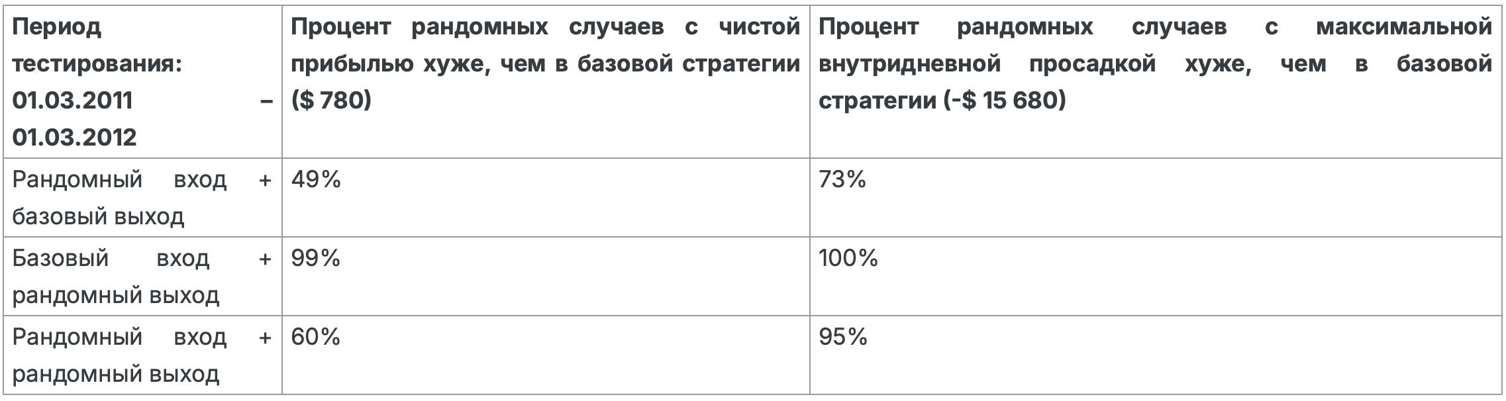
Task: Click 'внутридневной' word in third column header
Action: [x=909, y=64]
